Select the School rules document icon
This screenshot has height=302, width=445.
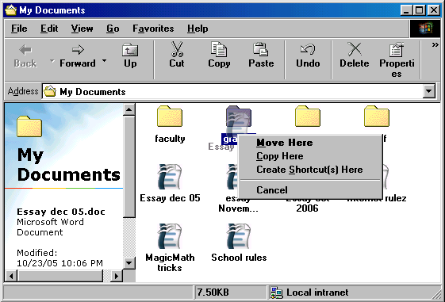[x=239, y=236]
